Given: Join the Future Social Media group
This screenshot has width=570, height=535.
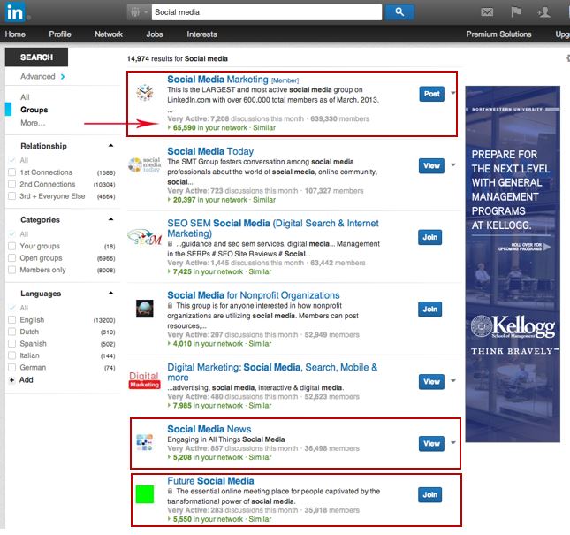Looking at the screenshot, I should tap(429, 494).
